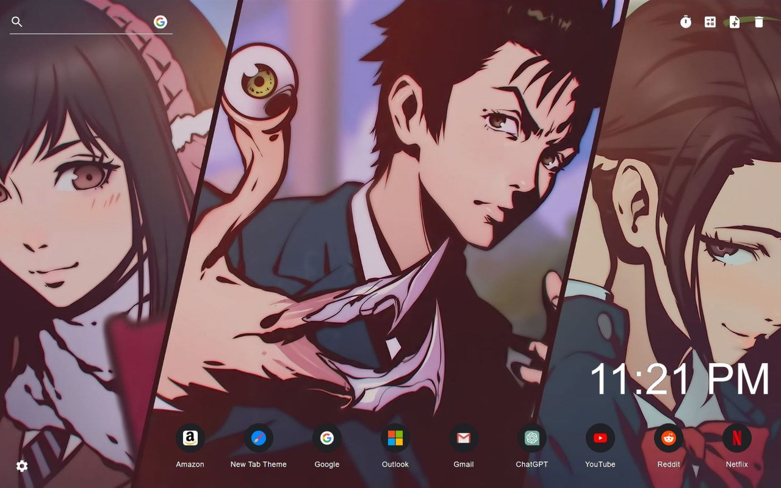The image size is (781, 488).
Task: Add a new note
Action: point(735,23)
